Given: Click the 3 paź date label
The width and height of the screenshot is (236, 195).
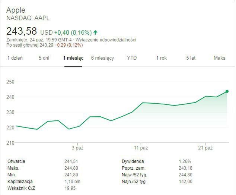Looking at the screenshot, I should point(77,148).
